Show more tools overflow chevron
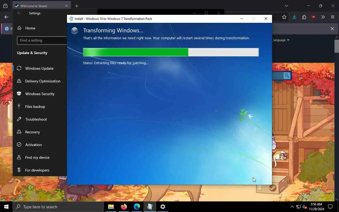This screenshot has height=212, width=339. point(323,17)
